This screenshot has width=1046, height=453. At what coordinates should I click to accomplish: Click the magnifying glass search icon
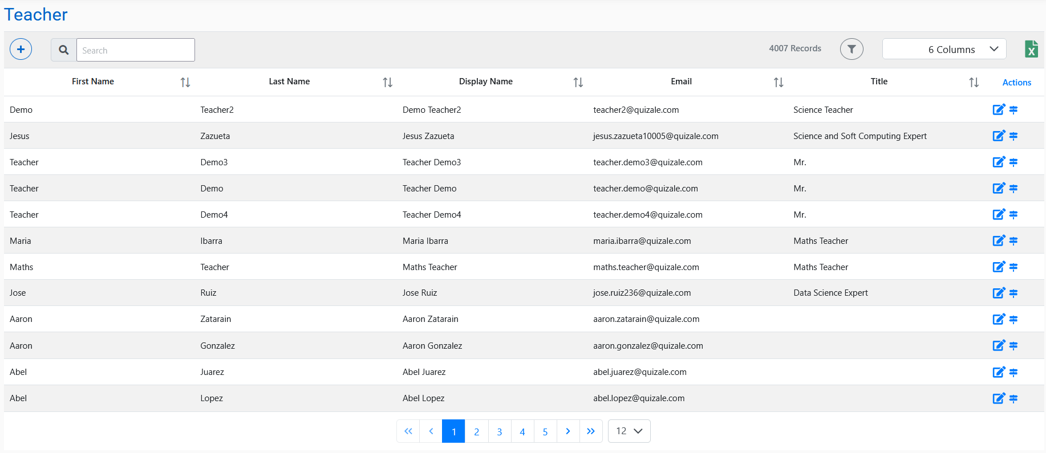tap(64, 50)
